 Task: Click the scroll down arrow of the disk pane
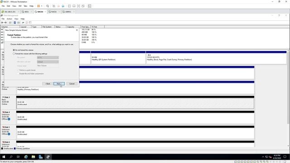pos(288,146)
